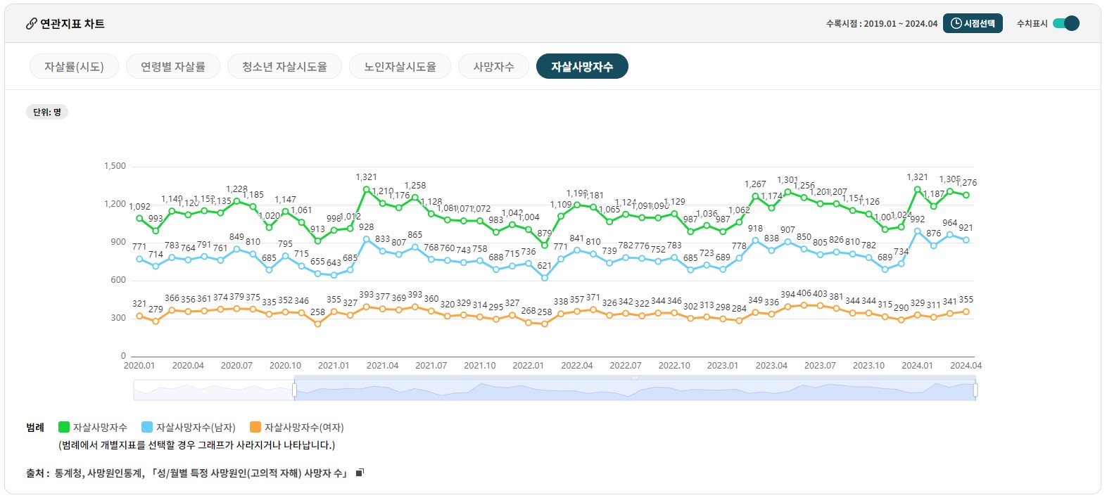The width and height of the screenshot is (1107, 498).
Task: Click the first orange point labeled 321
Action: (139, 316)
